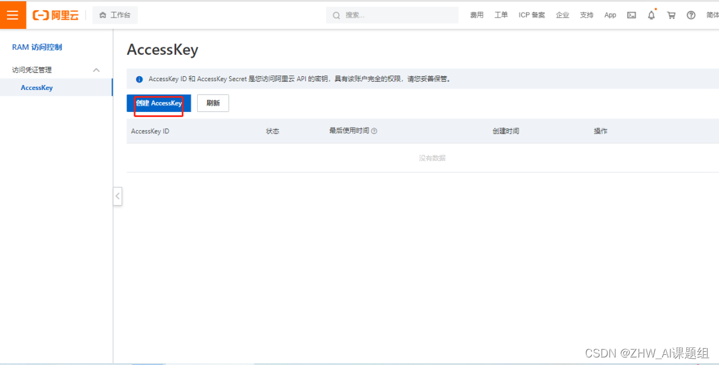The width and height of the screenshot is (719, 365).
Task: Click the 创建时间 column header
Action: pos(506,131)
